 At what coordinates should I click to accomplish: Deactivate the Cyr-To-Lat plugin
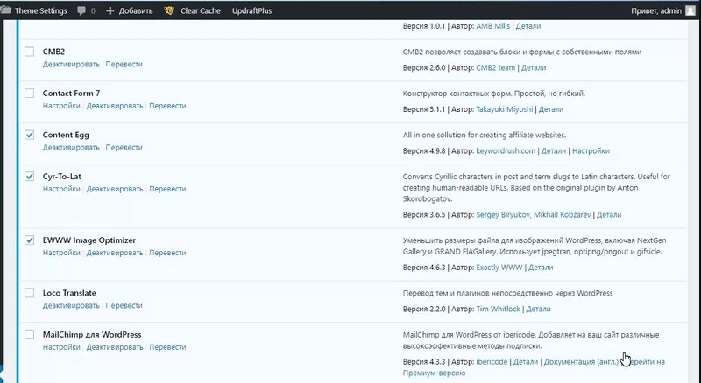click(115, 189)
